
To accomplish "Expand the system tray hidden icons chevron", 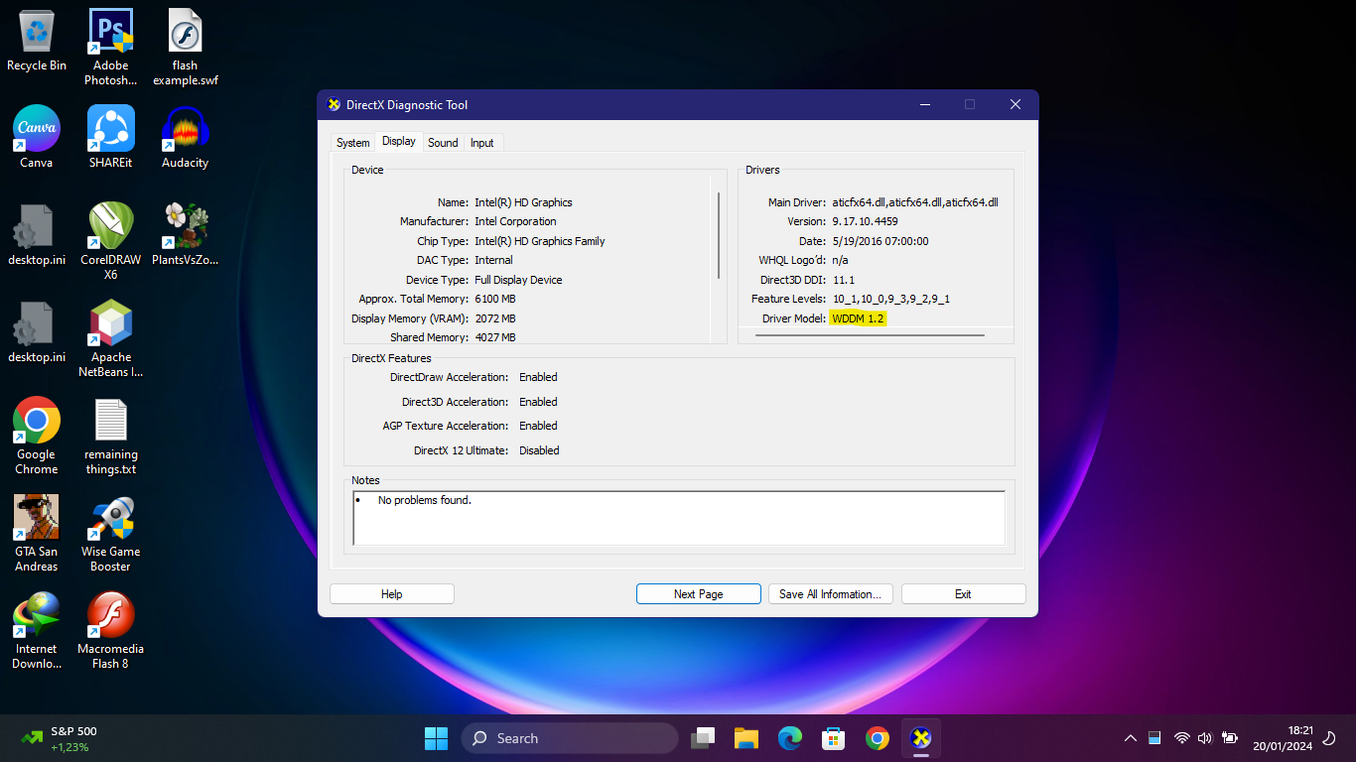I will [x=1130, y=738].
